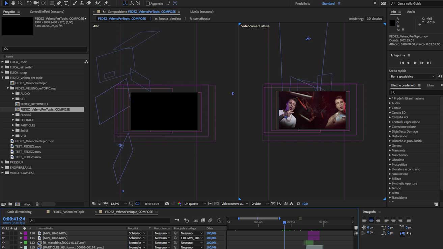Switch to the Audio panel tab
443x249 pixels.
411,11
